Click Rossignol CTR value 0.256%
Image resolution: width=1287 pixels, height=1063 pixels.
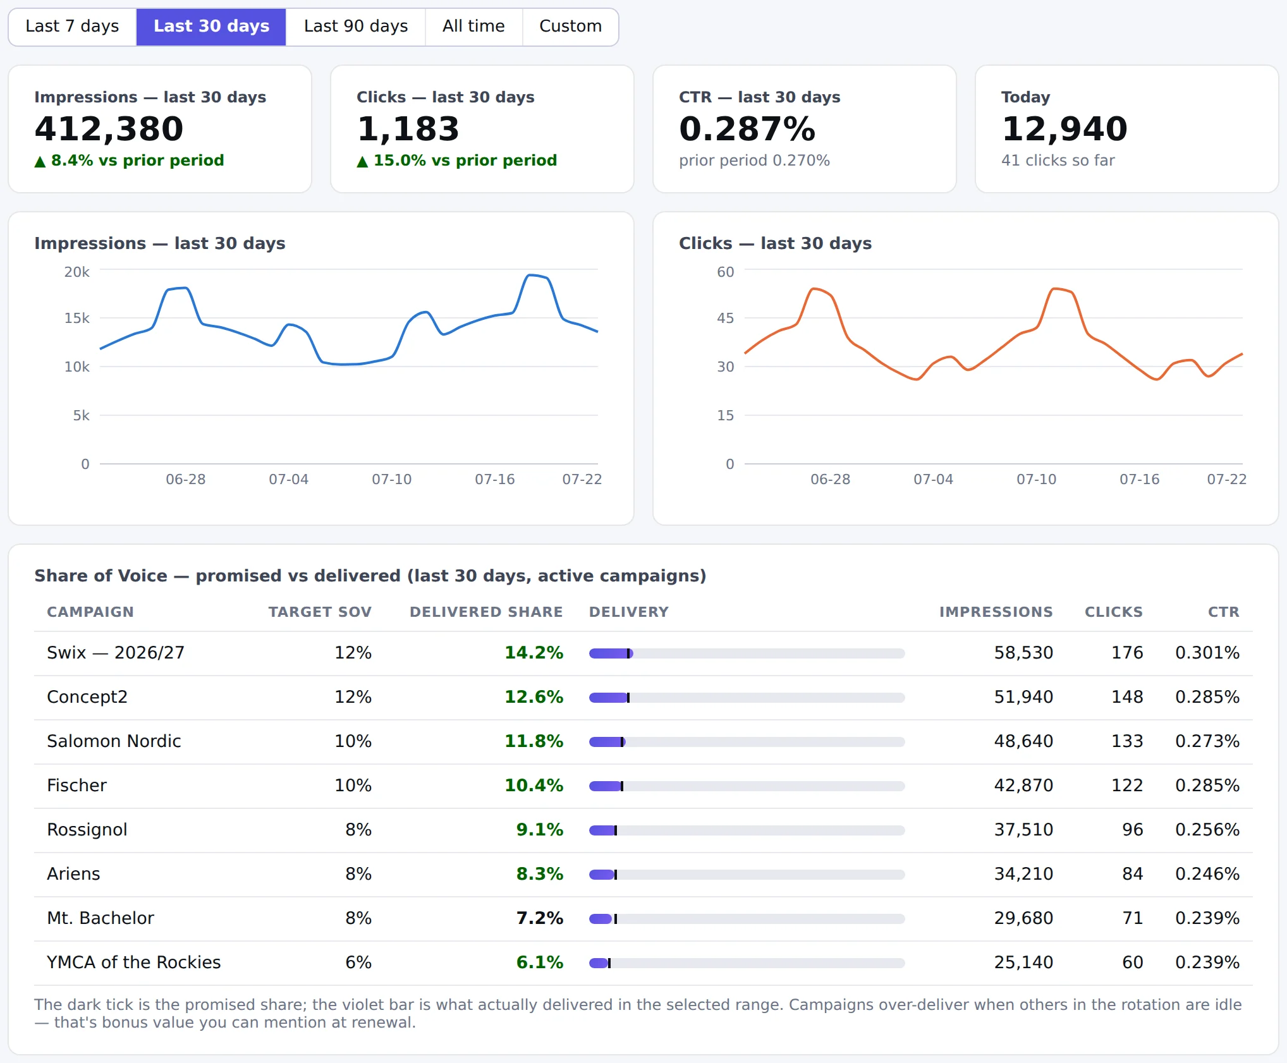(1207, 830)
